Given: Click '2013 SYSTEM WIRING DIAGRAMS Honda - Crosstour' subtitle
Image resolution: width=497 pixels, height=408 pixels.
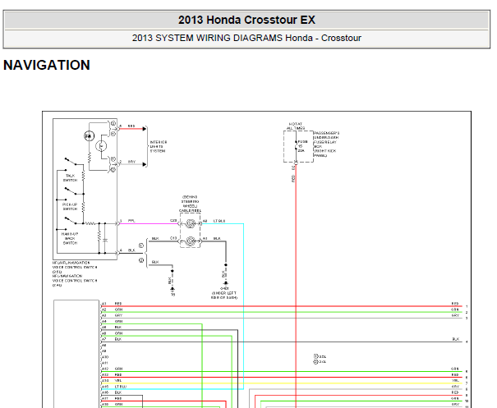Looking at the screenshot, I should point(246,38).
